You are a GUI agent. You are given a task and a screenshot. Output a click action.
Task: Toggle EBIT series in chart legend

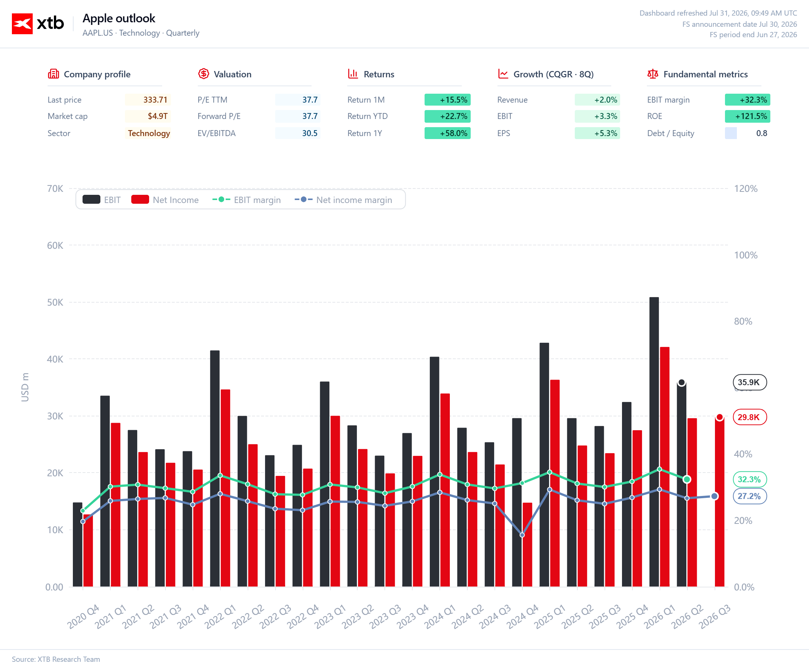pyautogui.click(x=101, y=200)
